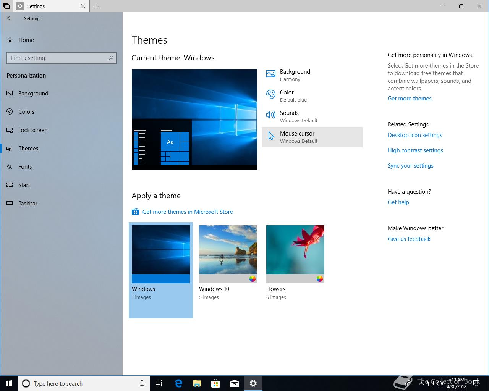The height and width of the screenshot is (391, 489).
Task: Click the Get help link
Action: (x=398, y=202)
